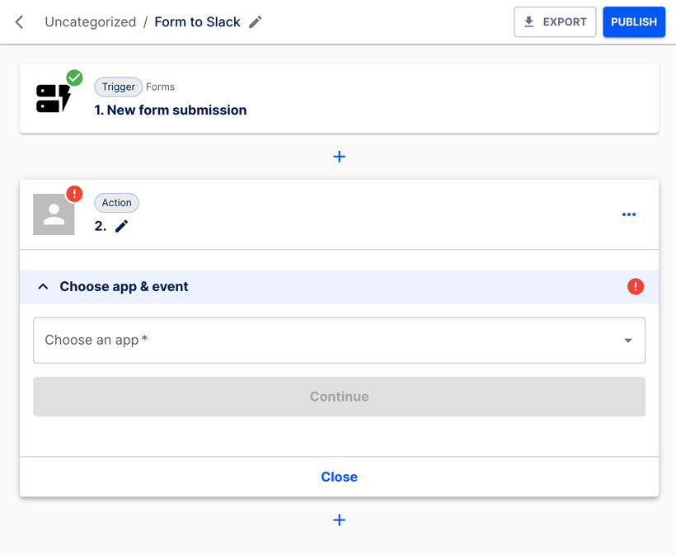Screen dimensions: 676x555
Task: Open the three-dot options menu on step 2
Action: tap(629, 214)
